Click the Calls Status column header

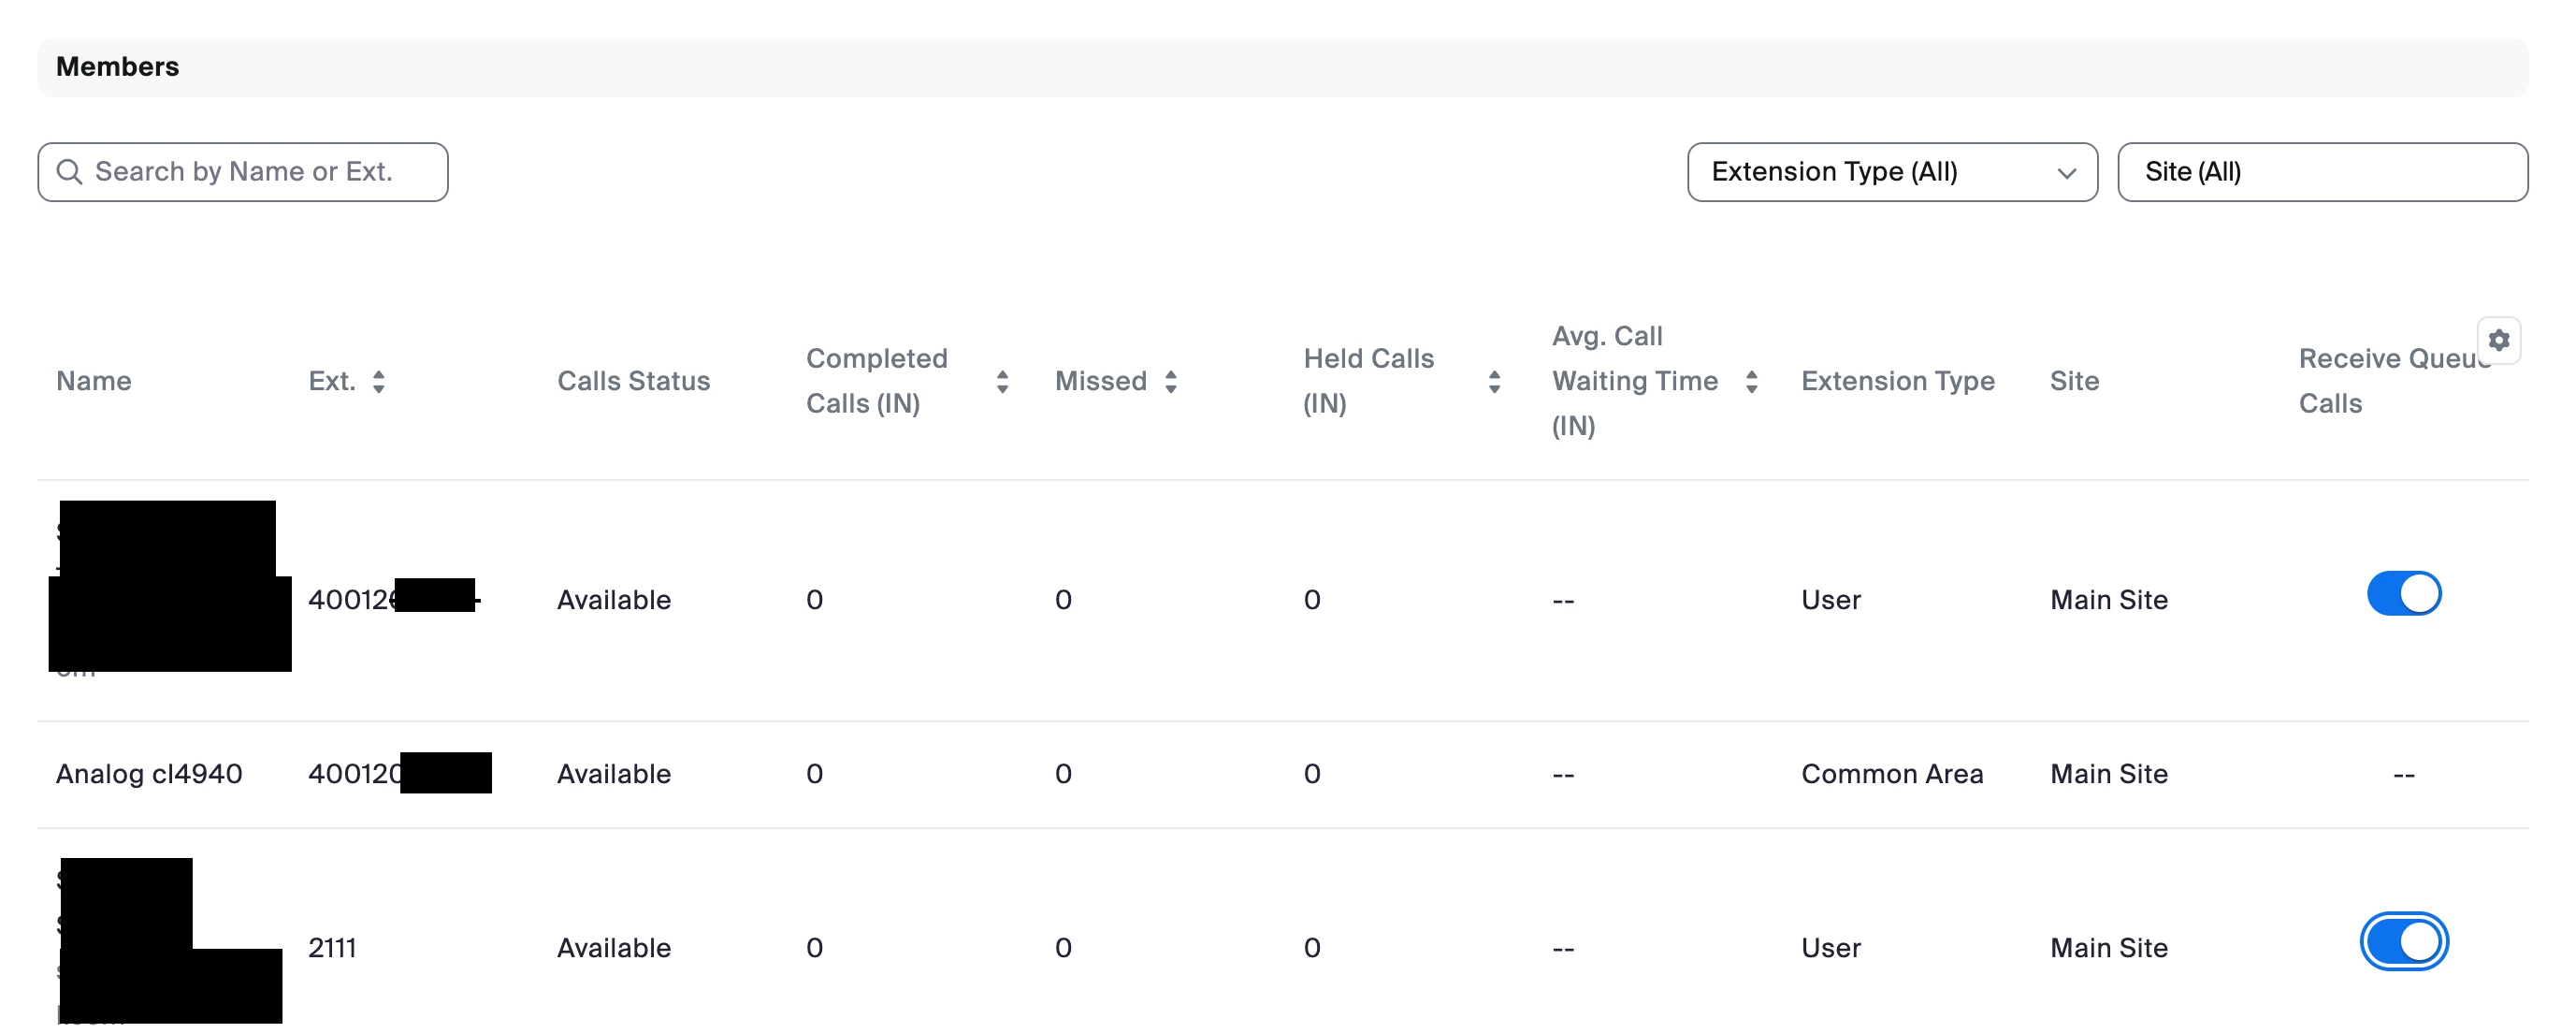[633, 381]
